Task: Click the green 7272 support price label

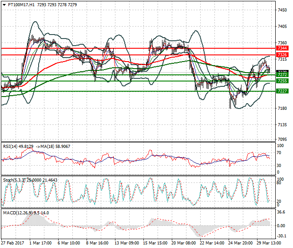Action: pyautogui.click(x=282, y=75)
